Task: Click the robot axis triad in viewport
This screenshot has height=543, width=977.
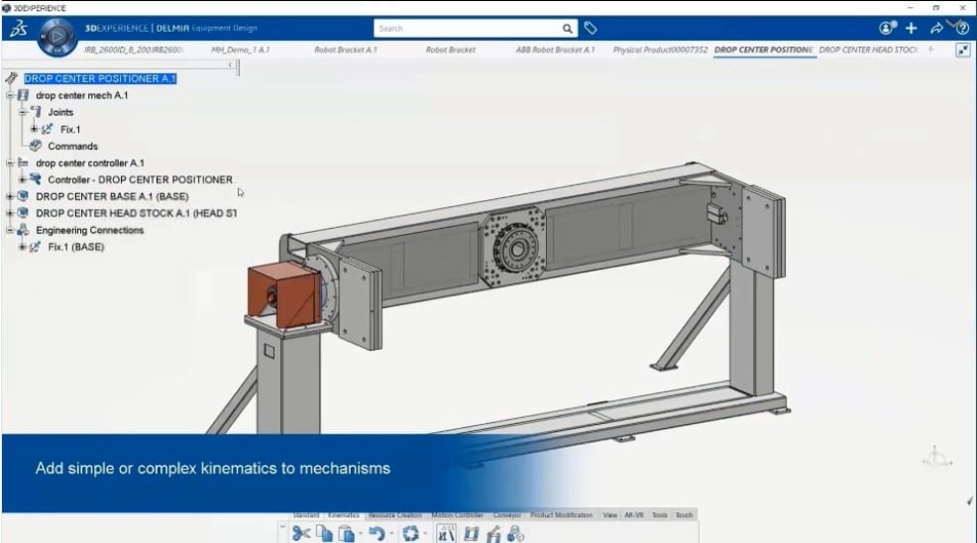Action: coord(935,457)
